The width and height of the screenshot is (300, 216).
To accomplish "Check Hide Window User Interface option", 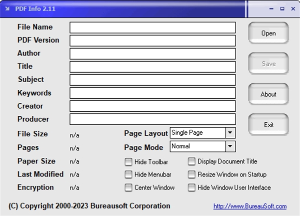I will [x=191, y=188].
